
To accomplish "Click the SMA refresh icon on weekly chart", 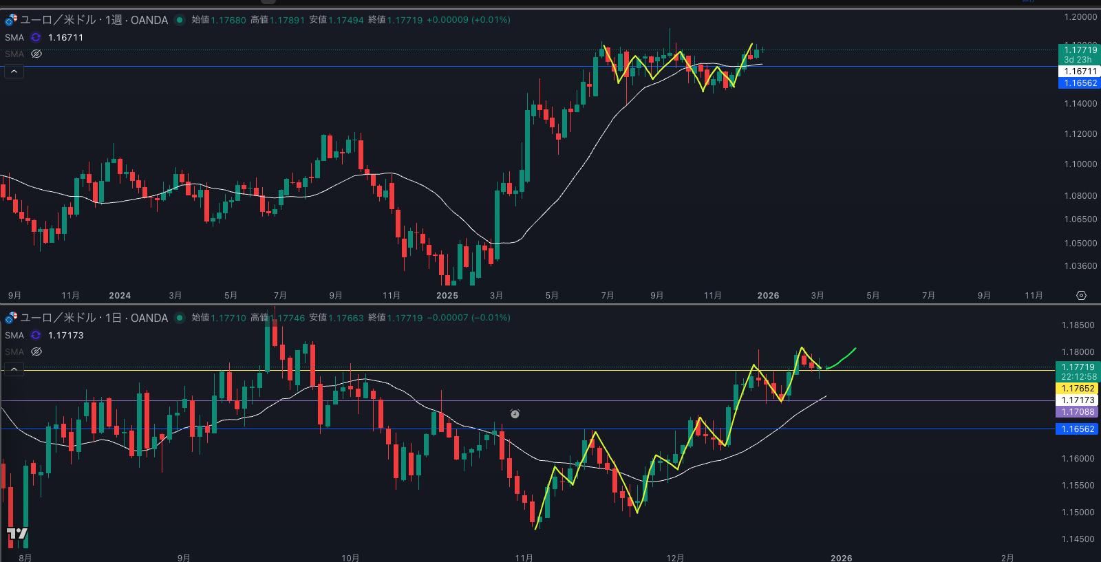I will 36,38.
